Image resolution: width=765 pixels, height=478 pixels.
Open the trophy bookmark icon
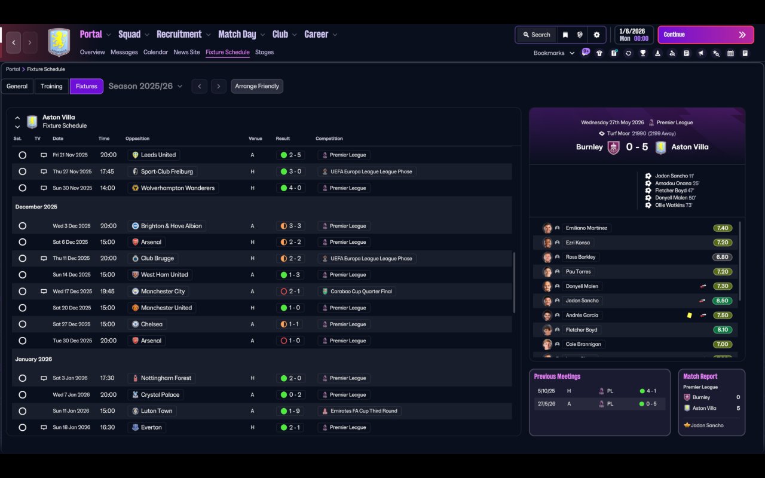pyautogui.click(x=643, y=53)
